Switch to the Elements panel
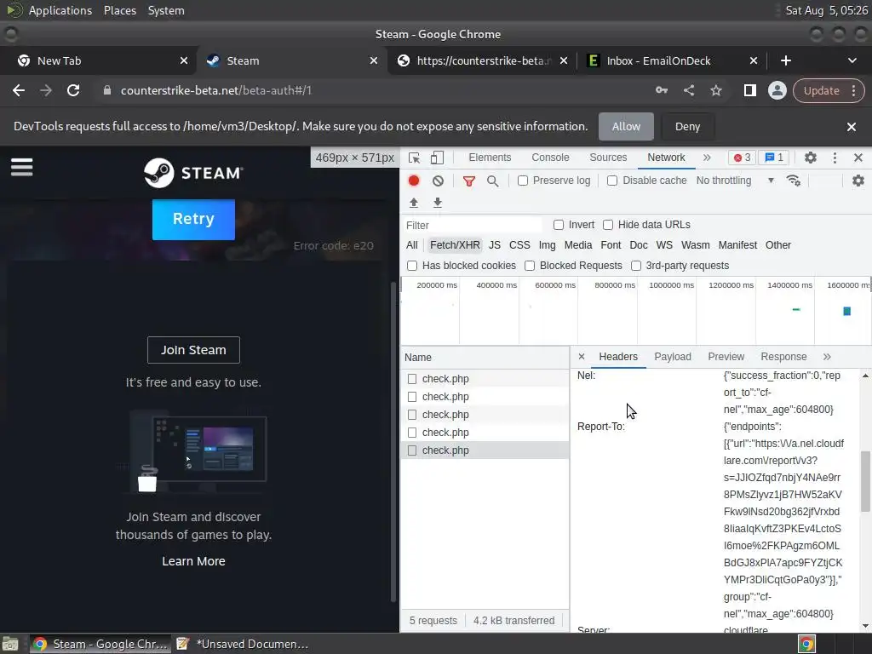The width and height of the screenshot is (872, 654). coord(490,158)
